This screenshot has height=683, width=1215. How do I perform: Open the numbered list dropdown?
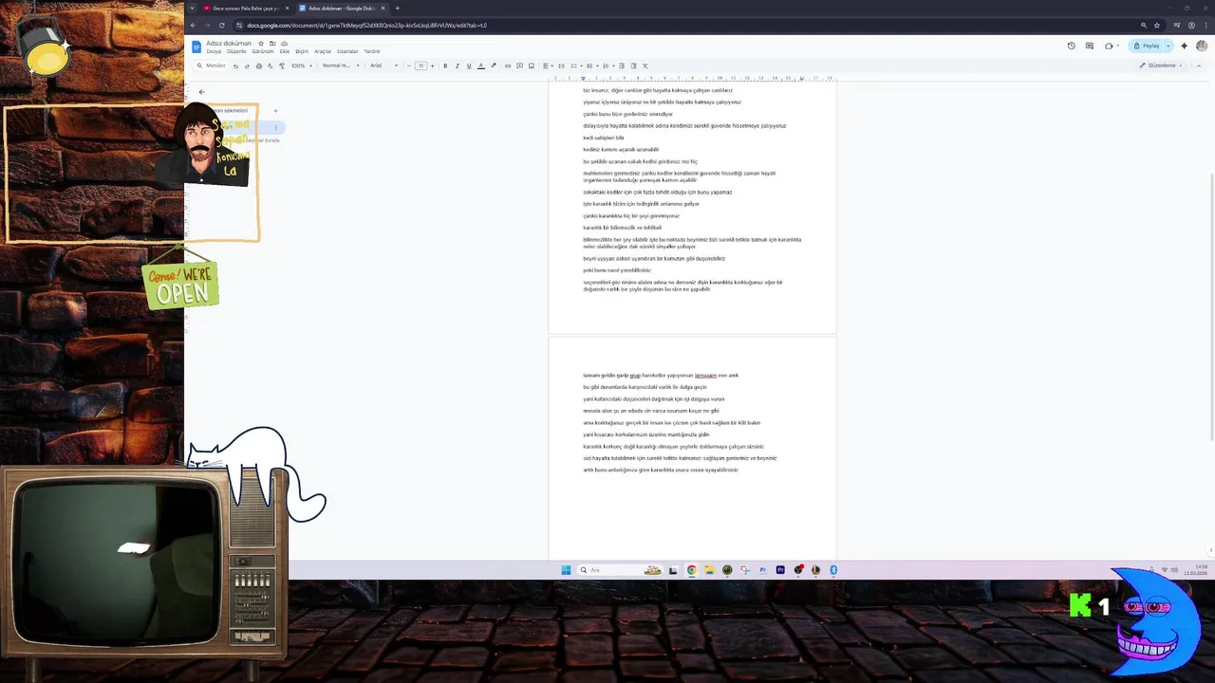[607, 65]
